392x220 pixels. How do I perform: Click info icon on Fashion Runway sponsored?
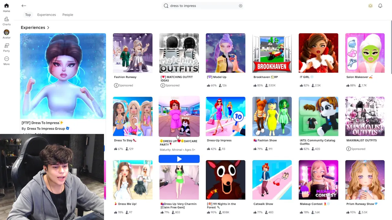(116, 85)
